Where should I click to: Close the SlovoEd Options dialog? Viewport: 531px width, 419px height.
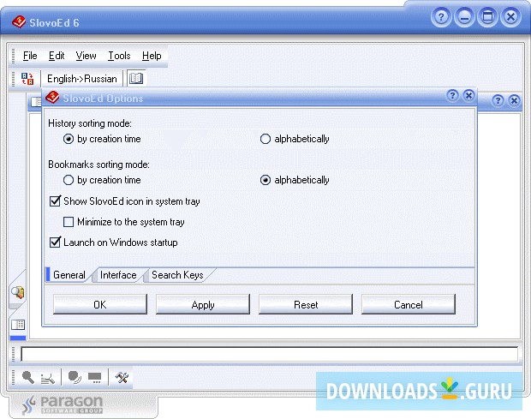(x=468, y=96)
